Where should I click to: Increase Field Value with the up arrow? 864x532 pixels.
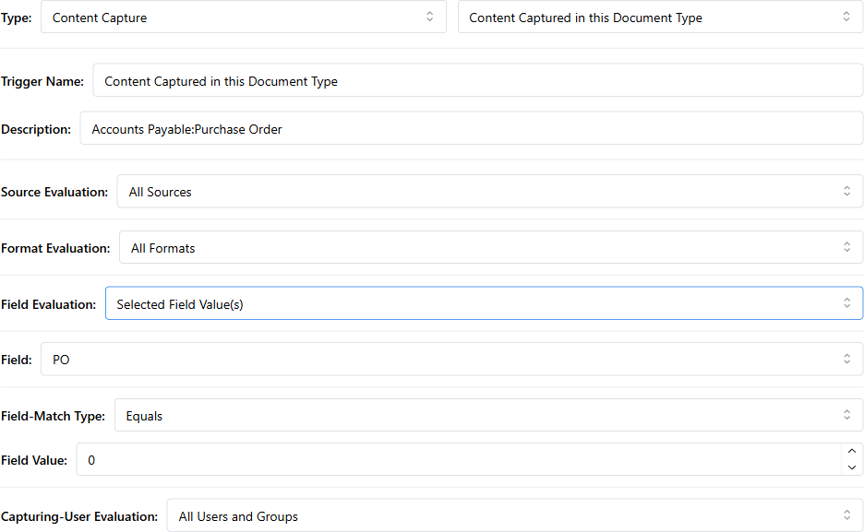[852, 451]
